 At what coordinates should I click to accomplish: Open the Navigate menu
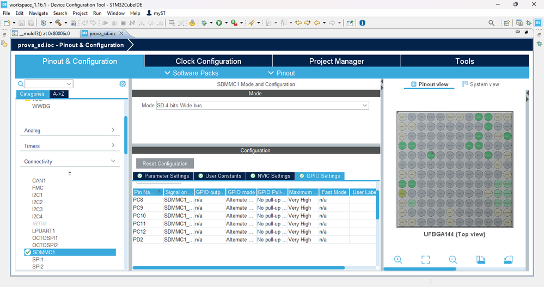[38, 13]
